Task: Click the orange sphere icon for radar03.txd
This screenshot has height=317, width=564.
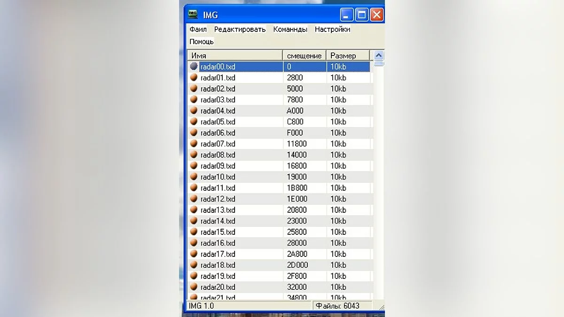Action: point(194,100)
